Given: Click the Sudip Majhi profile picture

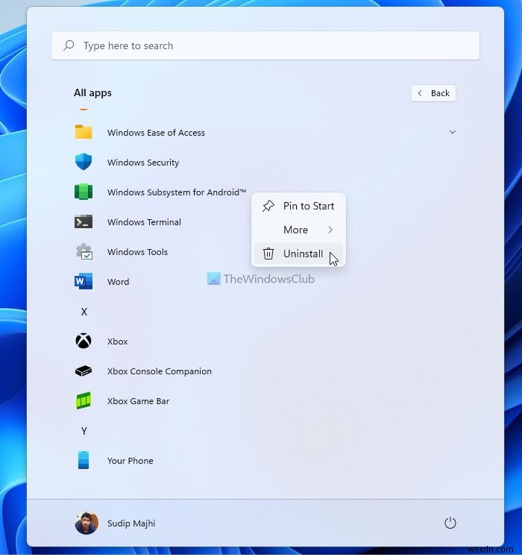Looking at the screenshot, I should (x=87, y=523).
